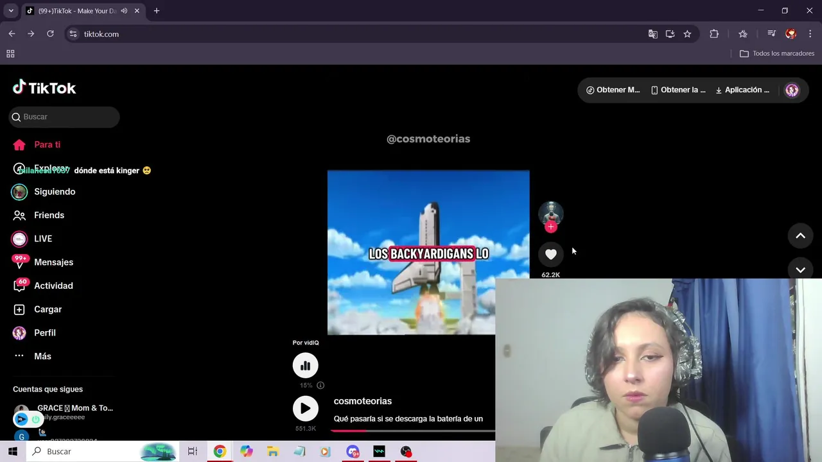
Task: Open the cosmoteorias username link
Action: pos(363,401)
